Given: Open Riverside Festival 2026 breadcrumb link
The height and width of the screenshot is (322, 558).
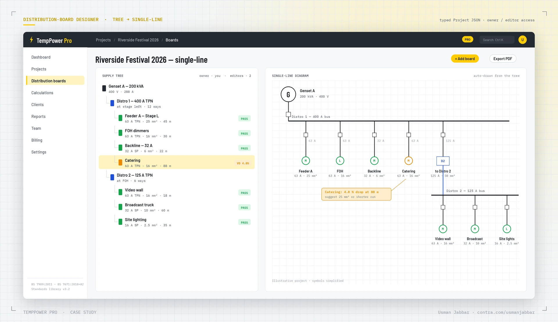Looking at the screenshot, I should (138, 40).
